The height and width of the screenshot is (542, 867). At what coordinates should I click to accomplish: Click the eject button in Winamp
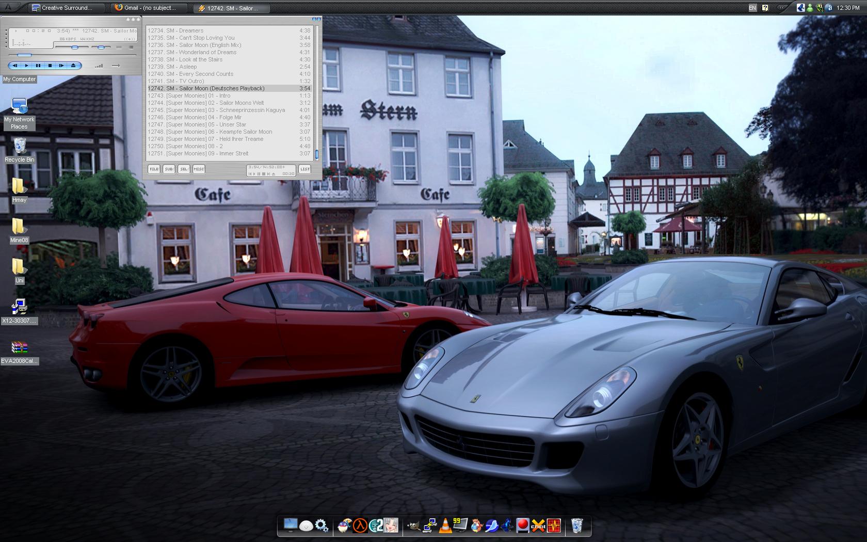pyautogui.click(x=73, y=66)
